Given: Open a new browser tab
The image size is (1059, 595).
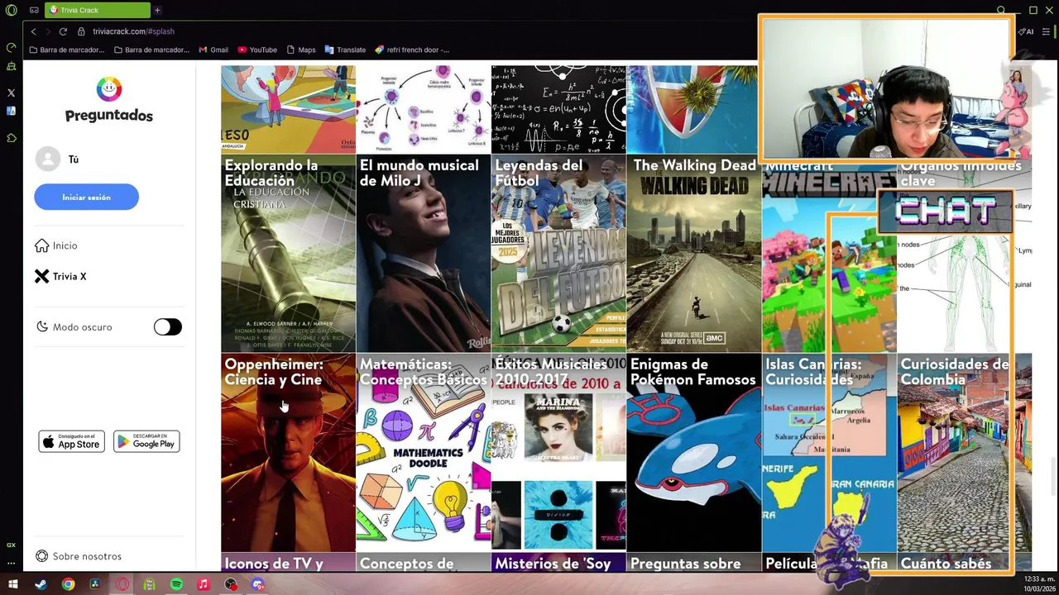Looking at the screenshot, I should (156, 10).
